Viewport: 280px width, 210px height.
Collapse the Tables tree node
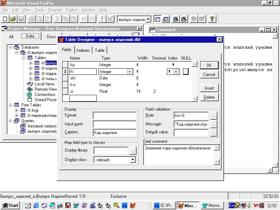(x=23, y=58)
